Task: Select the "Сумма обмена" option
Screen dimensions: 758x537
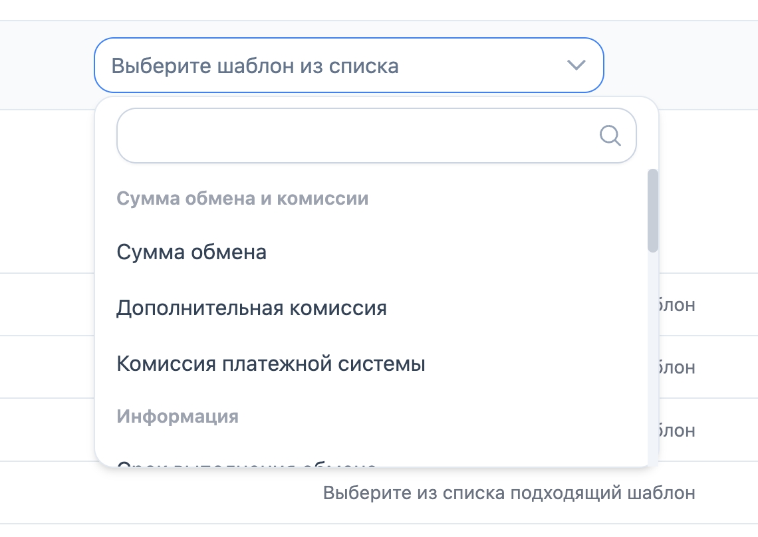Action: [191, 253]
